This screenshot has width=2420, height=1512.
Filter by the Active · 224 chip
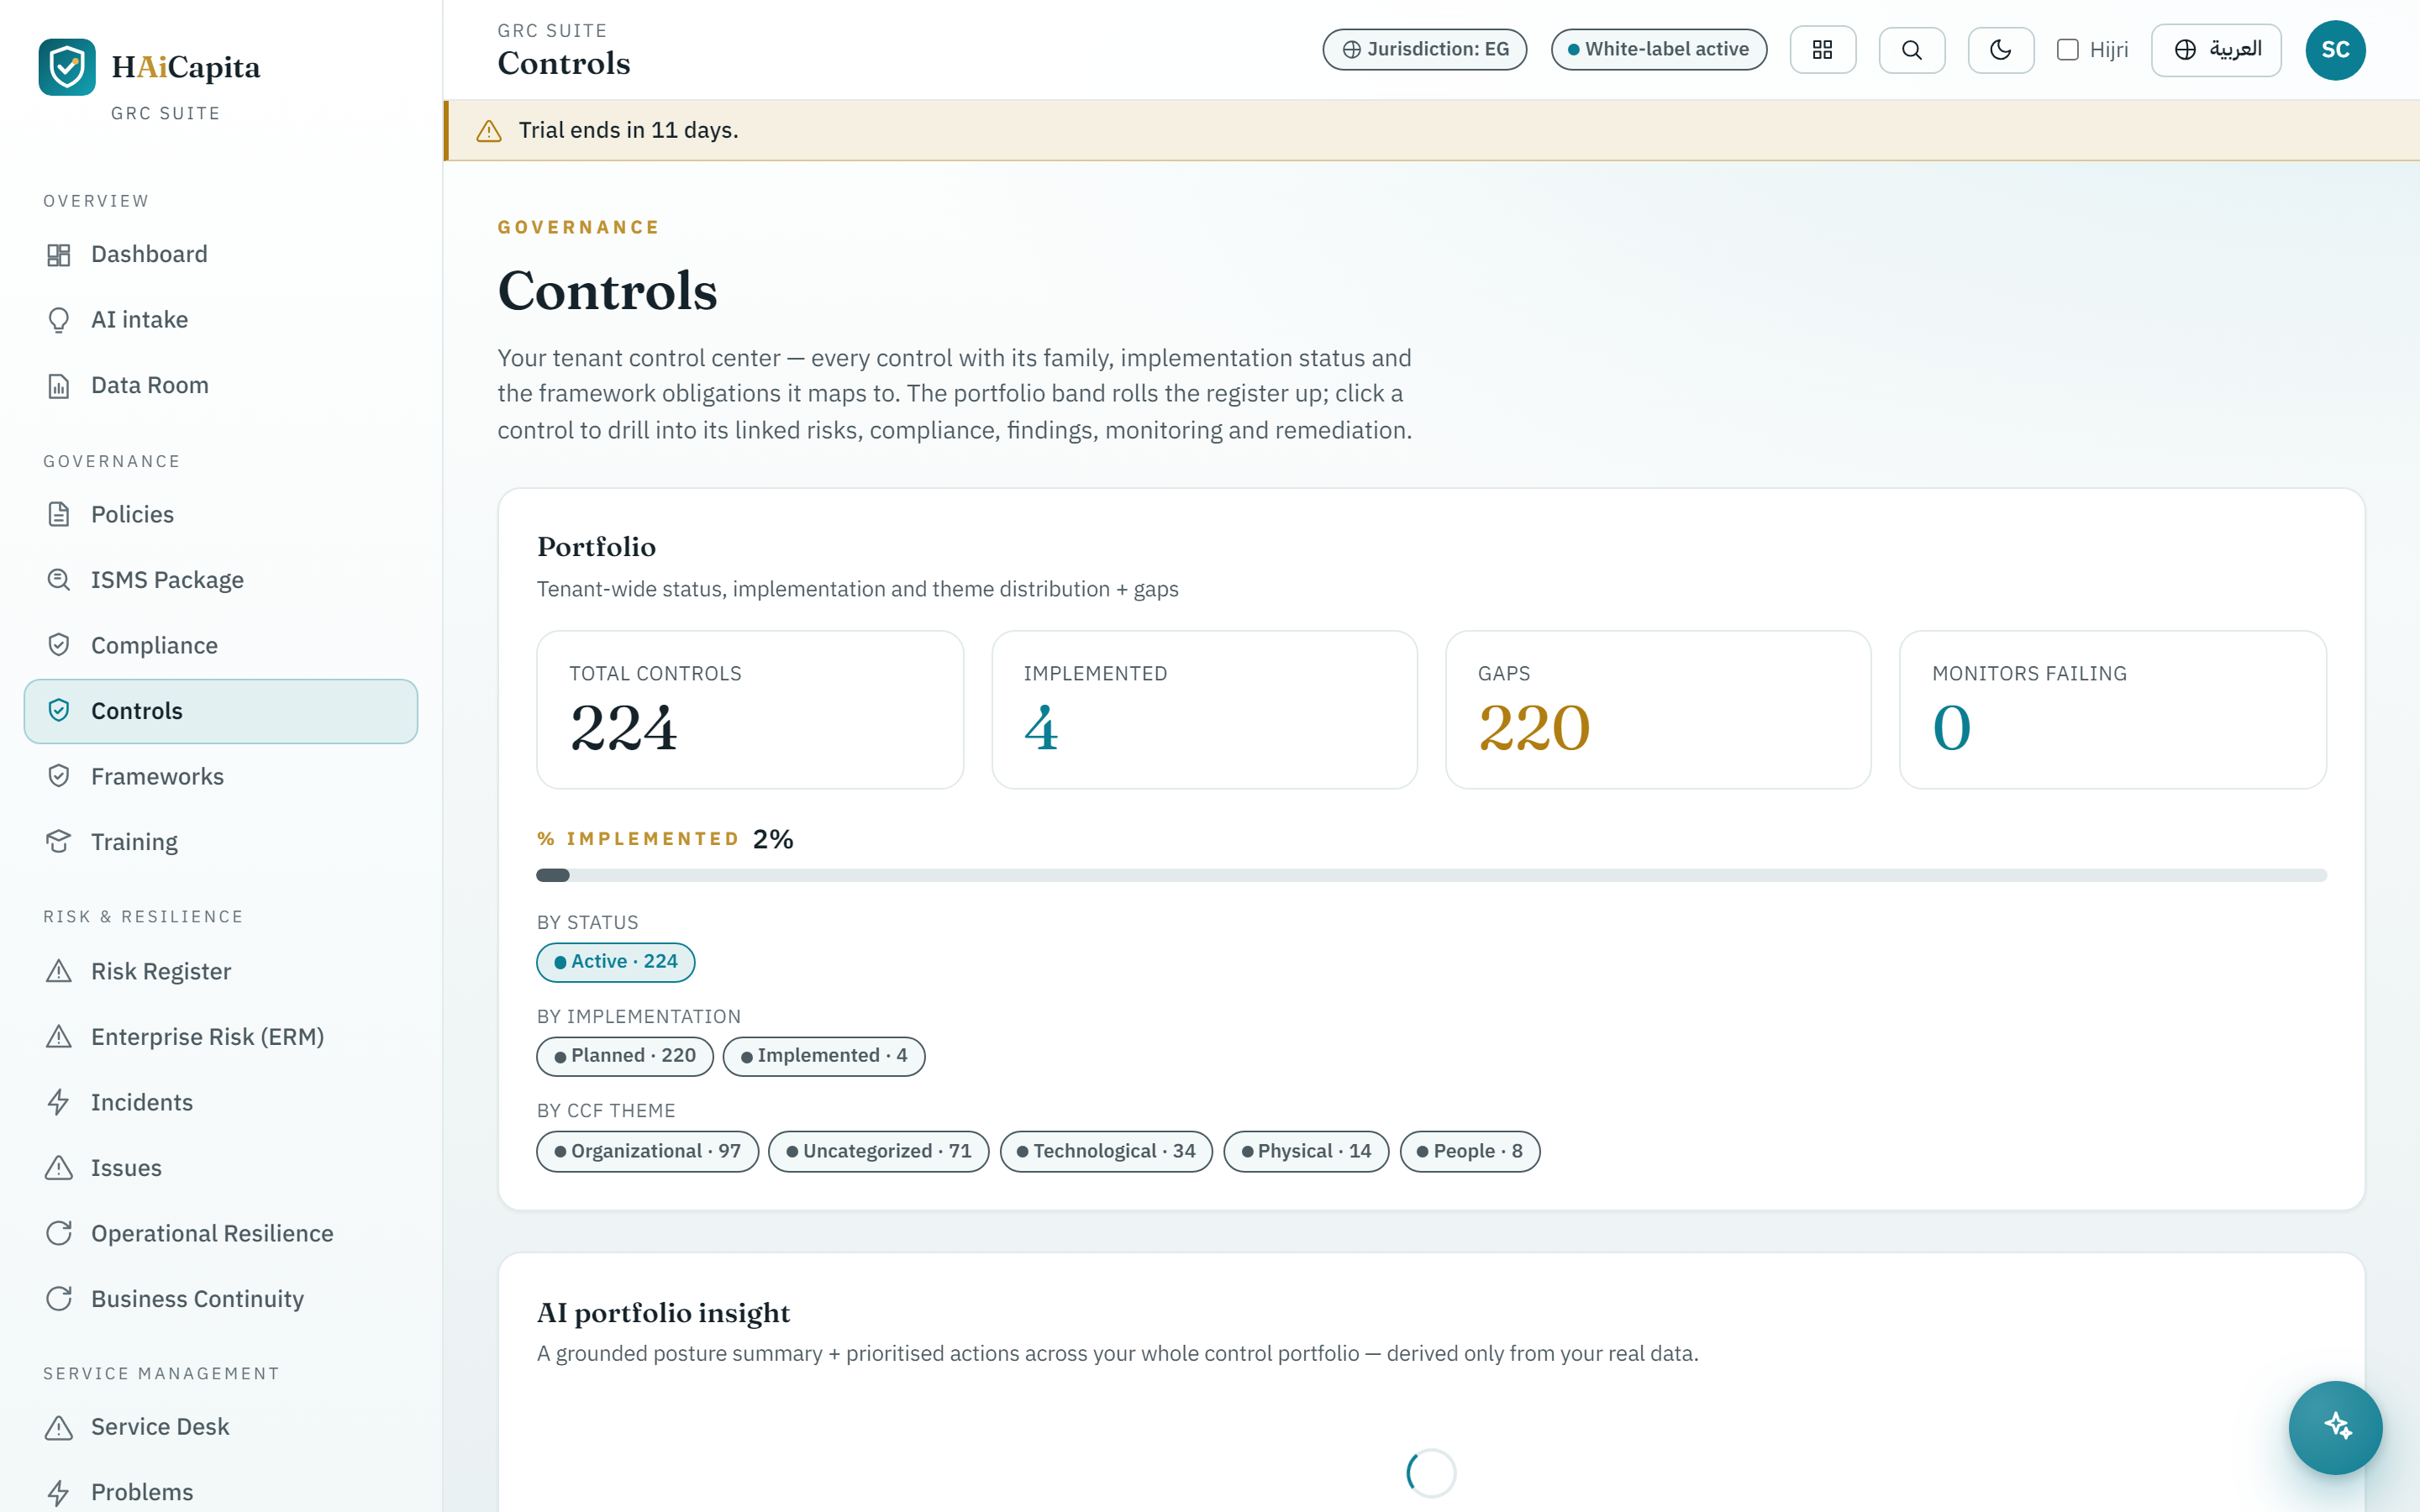point(616,962)
